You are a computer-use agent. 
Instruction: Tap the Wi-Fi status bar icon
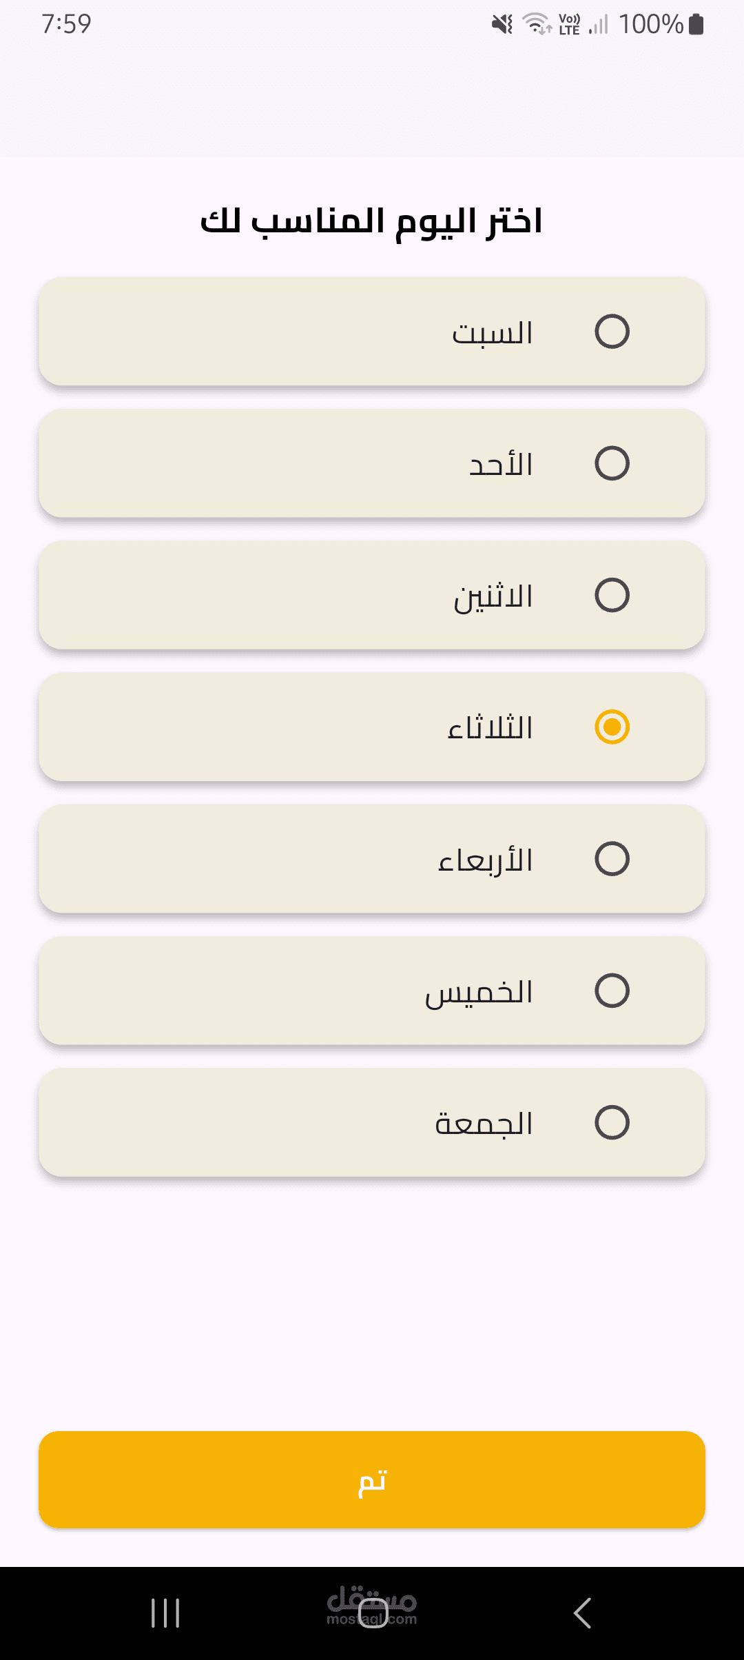pos(537,24)
